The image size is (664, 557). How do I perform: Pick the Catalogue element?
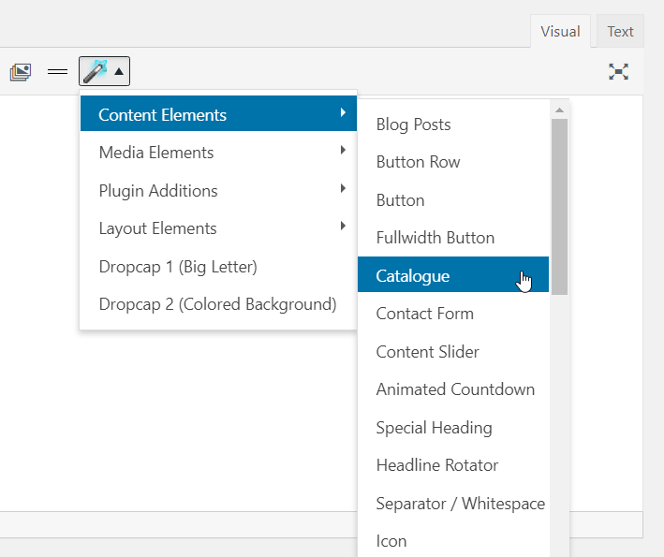click(412, 276)
